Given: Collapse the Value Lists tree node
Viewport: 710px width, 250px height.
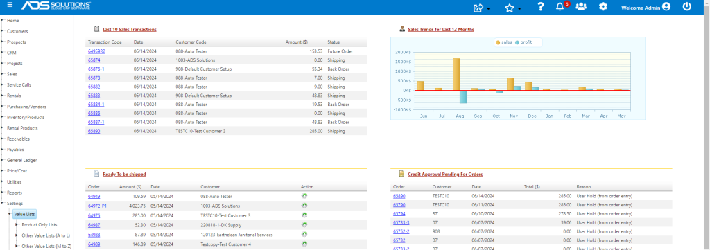Looking at the screenshot, I should pyautogui.click(x=10, y=214).
